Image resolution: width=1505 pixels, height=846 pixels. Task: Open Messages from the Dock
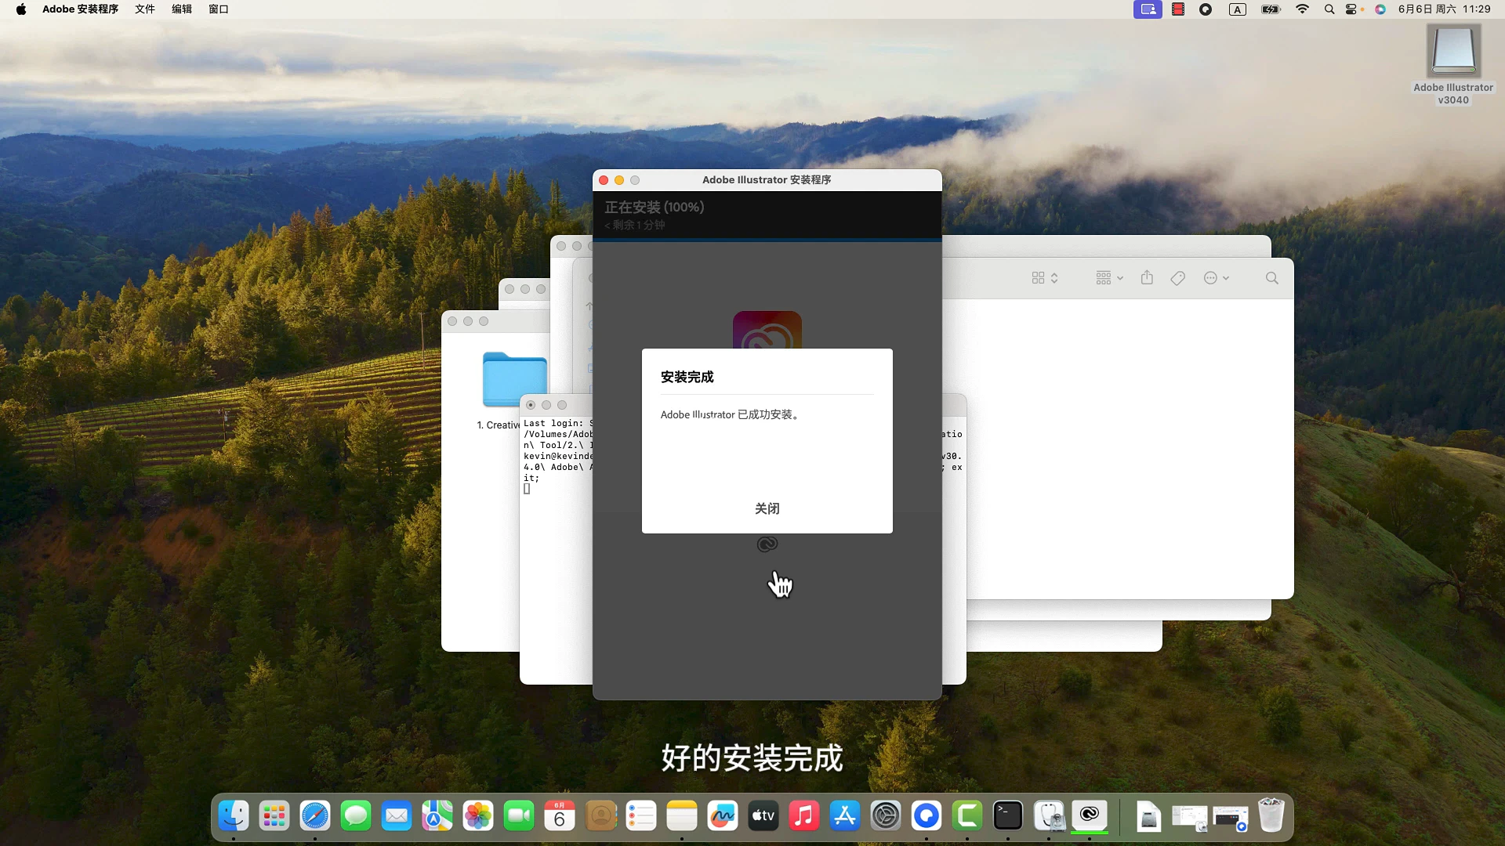click(x=356, y=816)
